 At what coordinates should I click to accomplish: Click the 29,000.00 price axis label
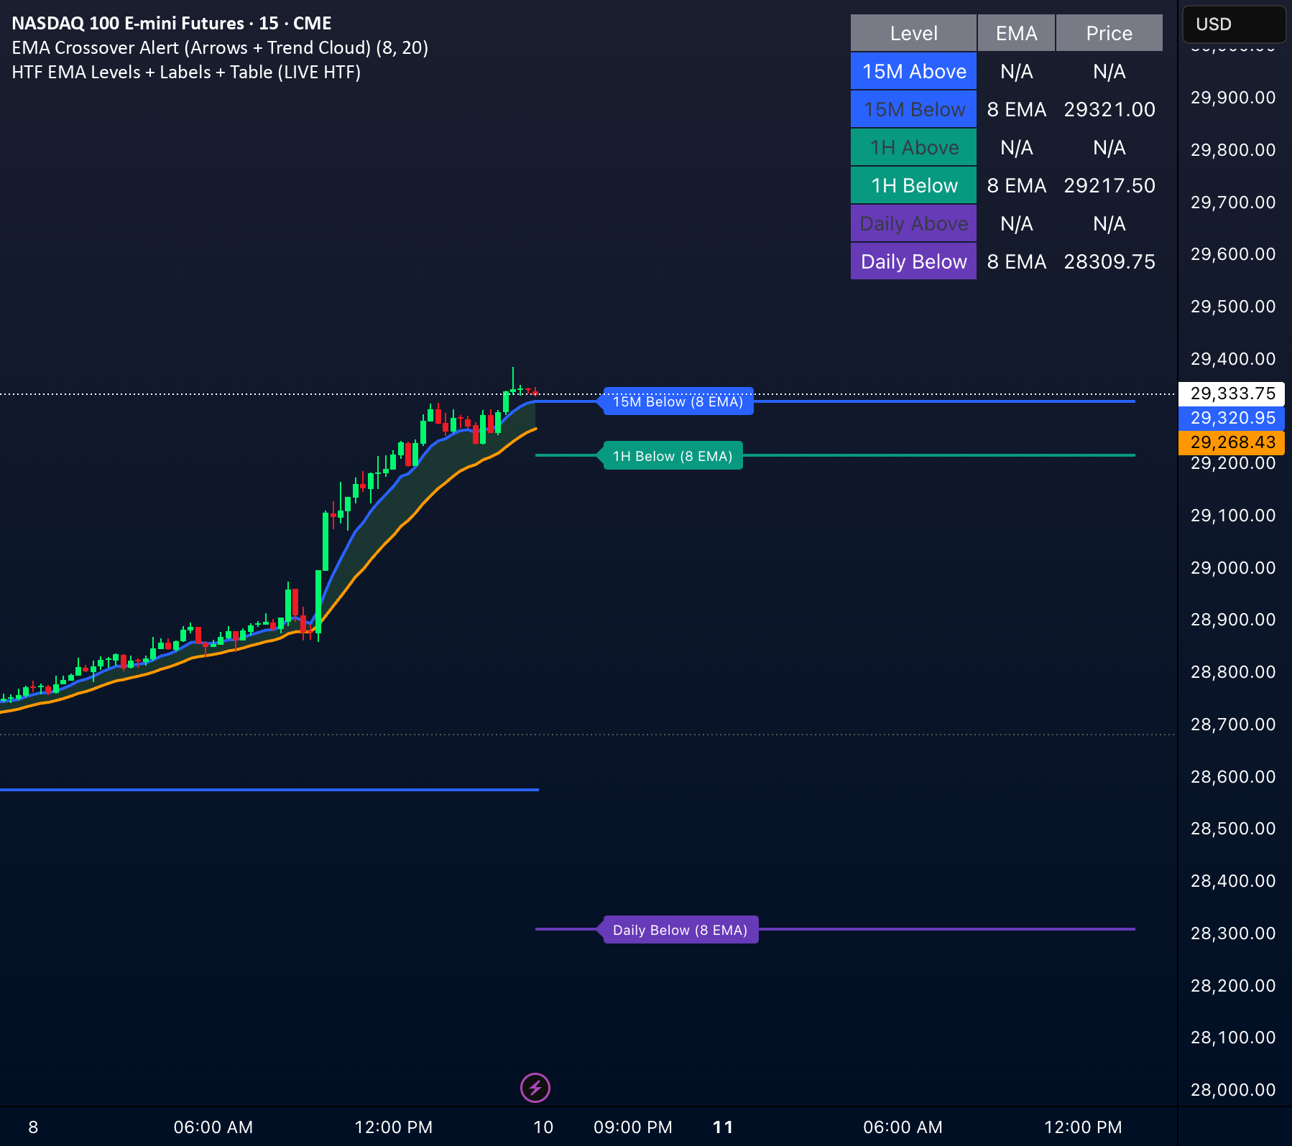point(1233,567)
